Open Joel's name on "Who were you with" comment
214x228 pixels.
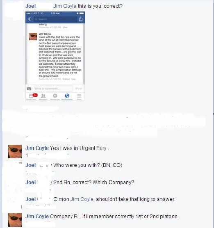click(x=30, y=165)
